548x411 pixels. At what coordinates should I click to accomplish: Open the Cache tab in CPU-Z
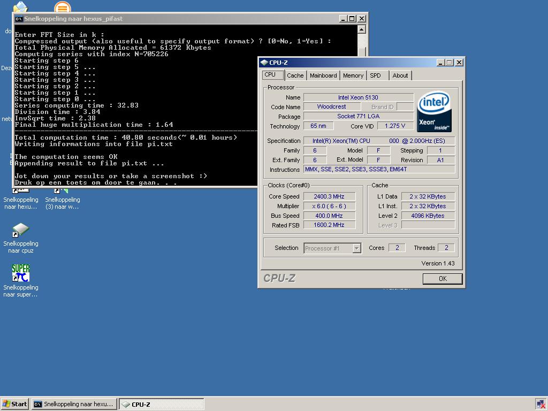(x=295, y=75)
